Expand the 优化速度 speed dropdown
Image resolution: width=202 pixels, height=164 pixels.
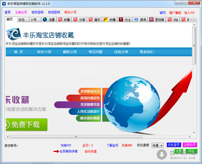click(x=158, y=145)
